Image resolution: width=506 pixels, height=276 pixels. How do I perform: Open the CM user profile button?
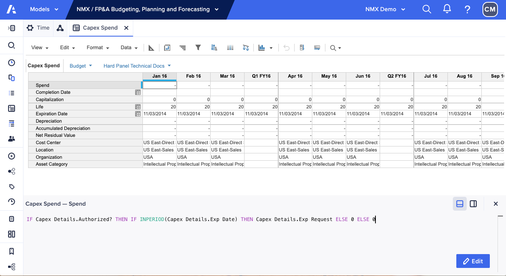coord(489,9)
